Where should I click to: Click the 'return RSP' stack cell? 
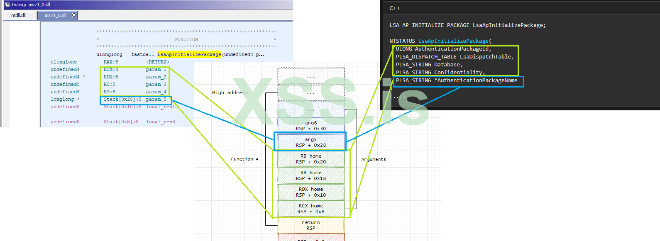click(x=311, y=225)
